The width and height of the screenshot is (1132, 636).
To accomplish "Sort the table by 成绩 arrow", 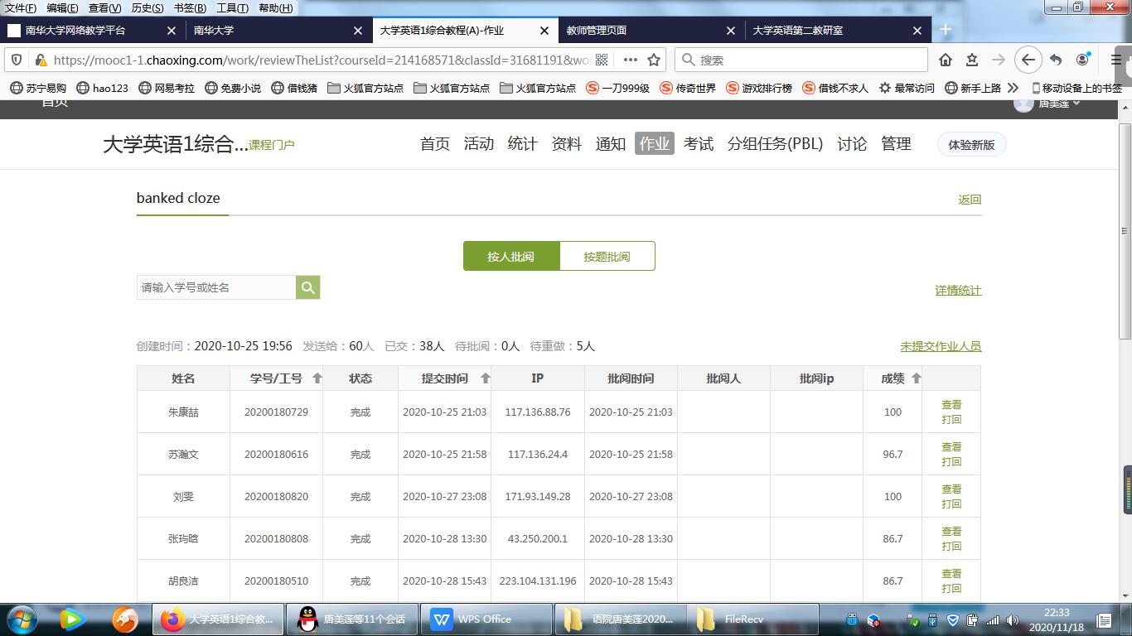I will click(x=917, y=378).
